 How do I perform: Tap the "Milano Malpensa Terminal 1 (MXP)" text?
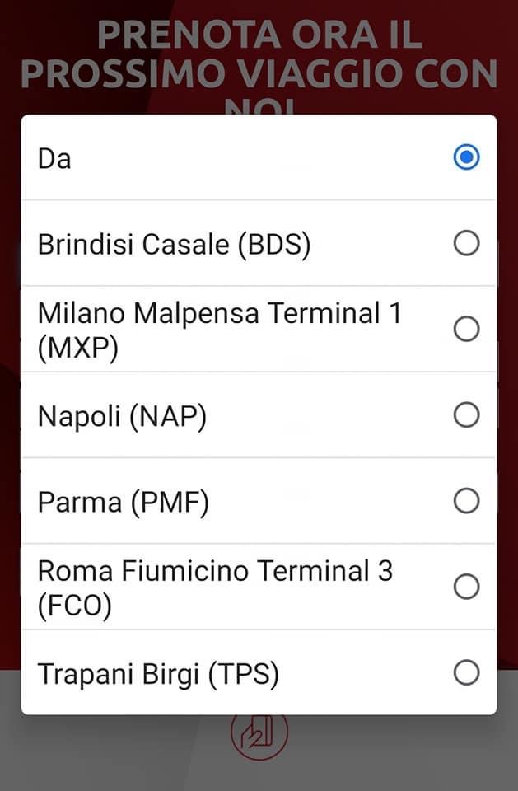219,330
